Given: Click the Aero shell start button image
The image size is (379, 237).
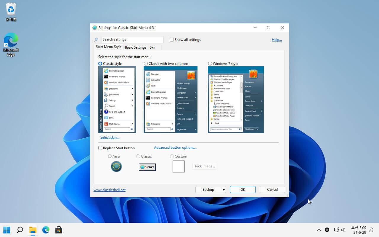Looking at the screenshot, I should (116, 166).
